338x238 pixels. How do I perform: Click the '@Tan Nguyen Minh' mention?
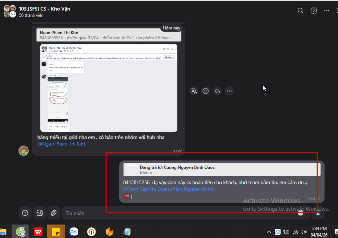(x=192, y=189)
